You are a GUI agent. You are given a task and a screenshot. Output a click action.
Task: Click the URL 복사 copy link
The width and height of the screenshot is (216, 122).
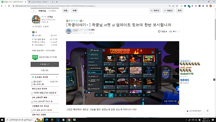[173, 32]
